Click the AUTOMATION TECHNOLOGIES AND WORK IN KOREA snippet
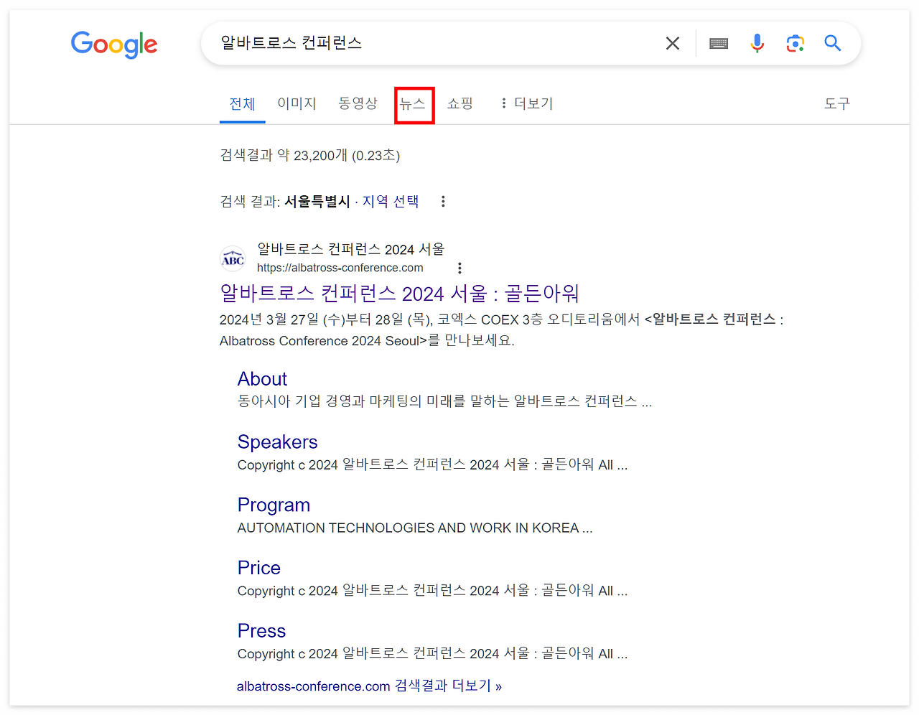The height and width of the screenshot is (715, 919). (415, 528)
